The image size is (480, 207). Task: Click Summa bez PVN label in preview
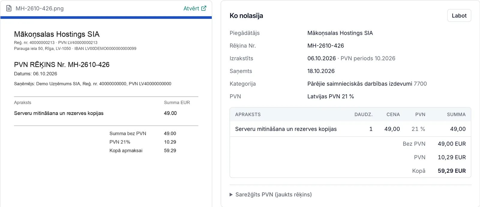pyautogui.click(x=128, y=133)
